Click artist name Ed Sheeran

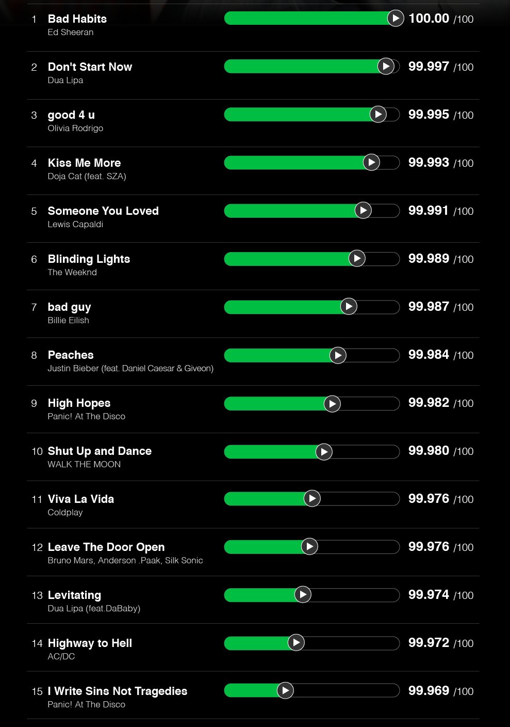[71, 32]
